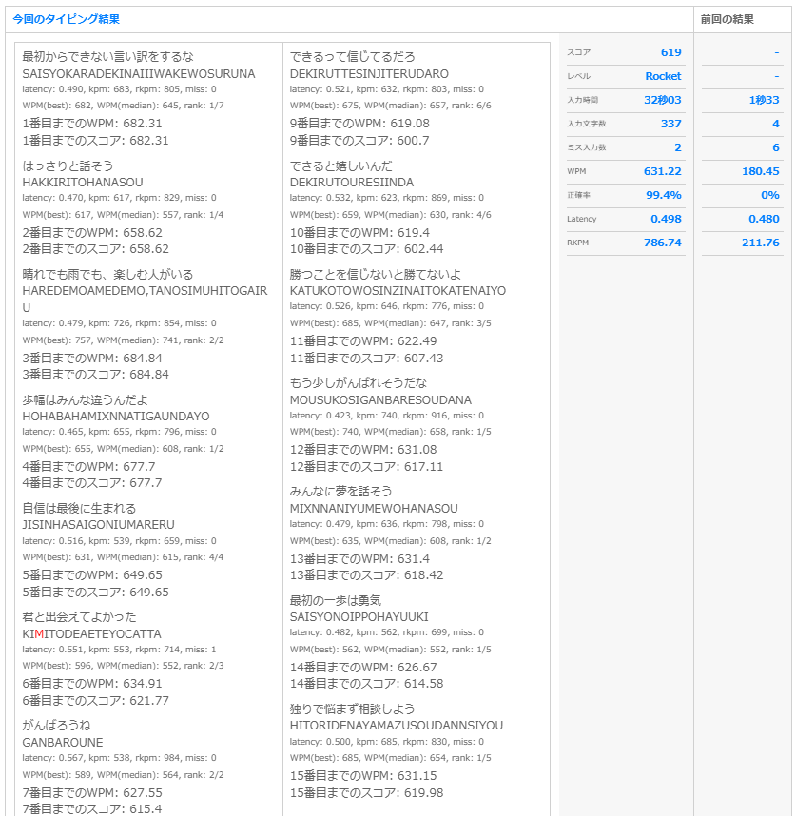
Task: Click the スコア label in stats panel
Action: click(578, 52)
